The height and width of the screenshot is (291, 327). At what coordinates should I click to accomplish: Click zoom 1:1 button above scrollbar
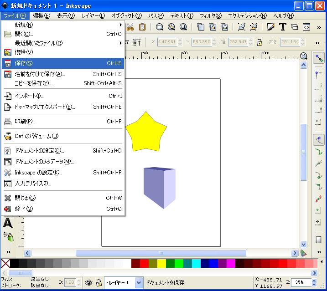pos(304,56)
